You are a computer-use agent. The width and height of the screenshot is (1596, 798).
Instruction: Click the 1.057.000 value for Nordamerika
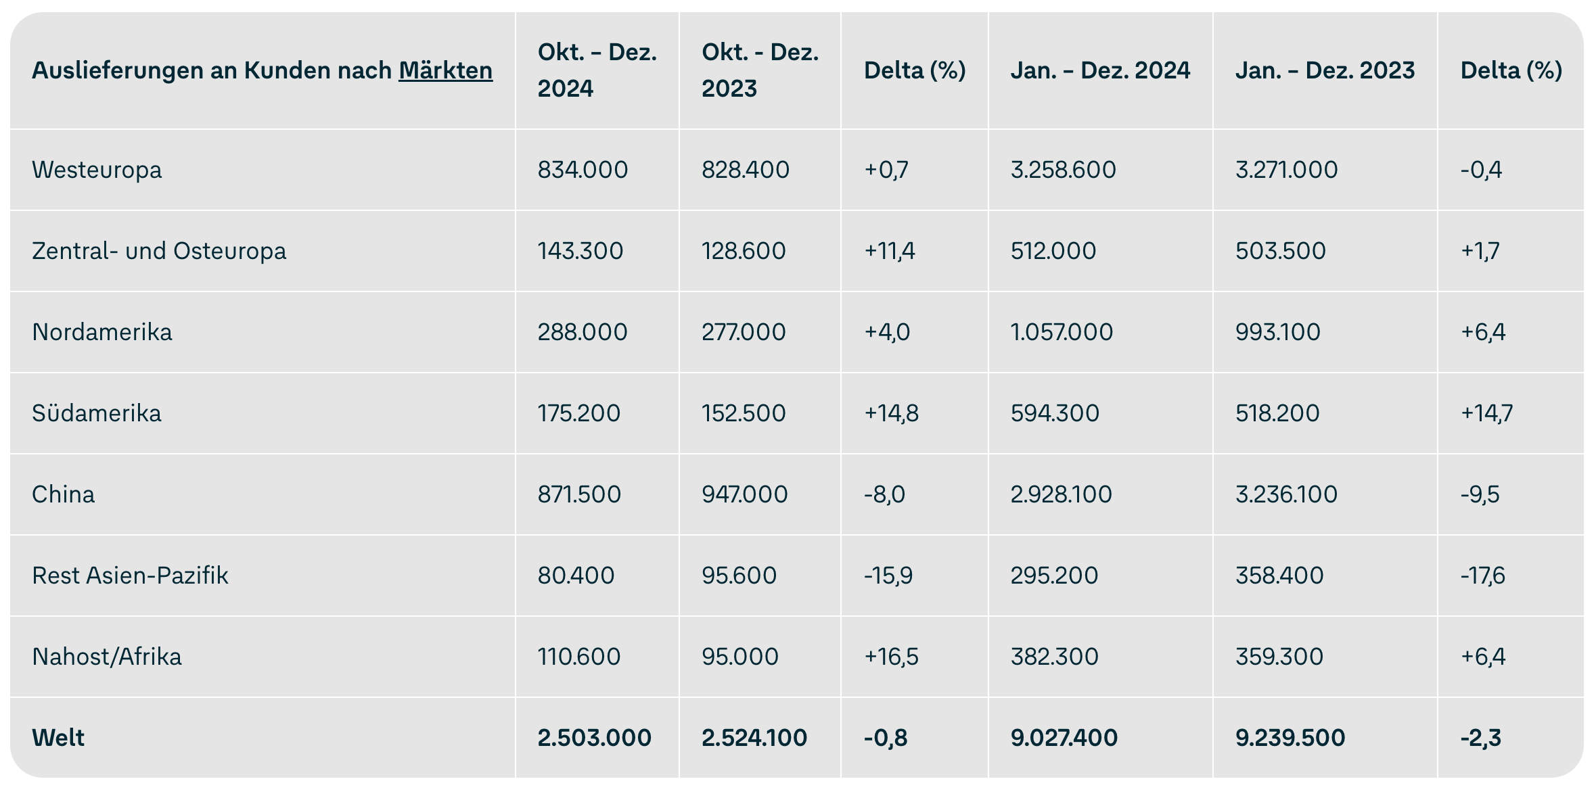tap(1062, 332)
